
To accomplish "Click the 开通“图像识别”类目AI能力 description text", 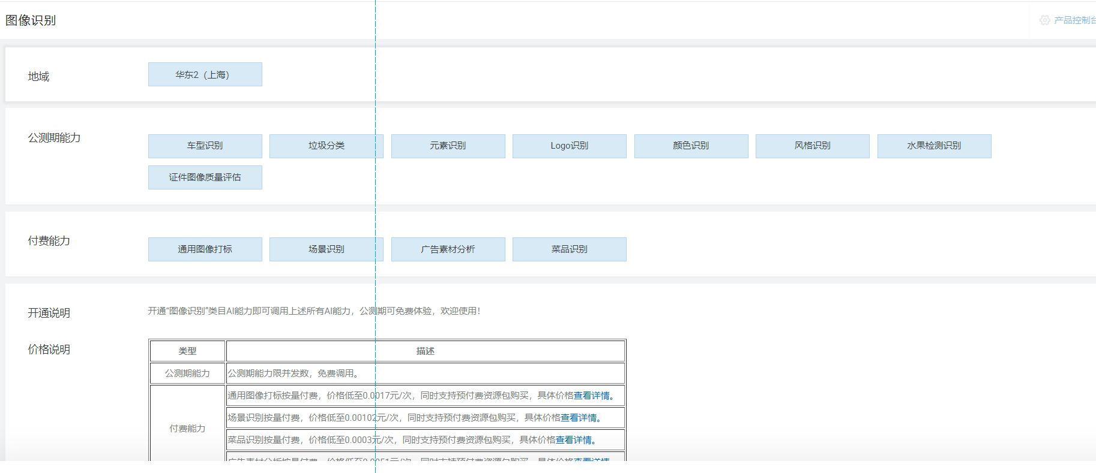I will point(314,311).
